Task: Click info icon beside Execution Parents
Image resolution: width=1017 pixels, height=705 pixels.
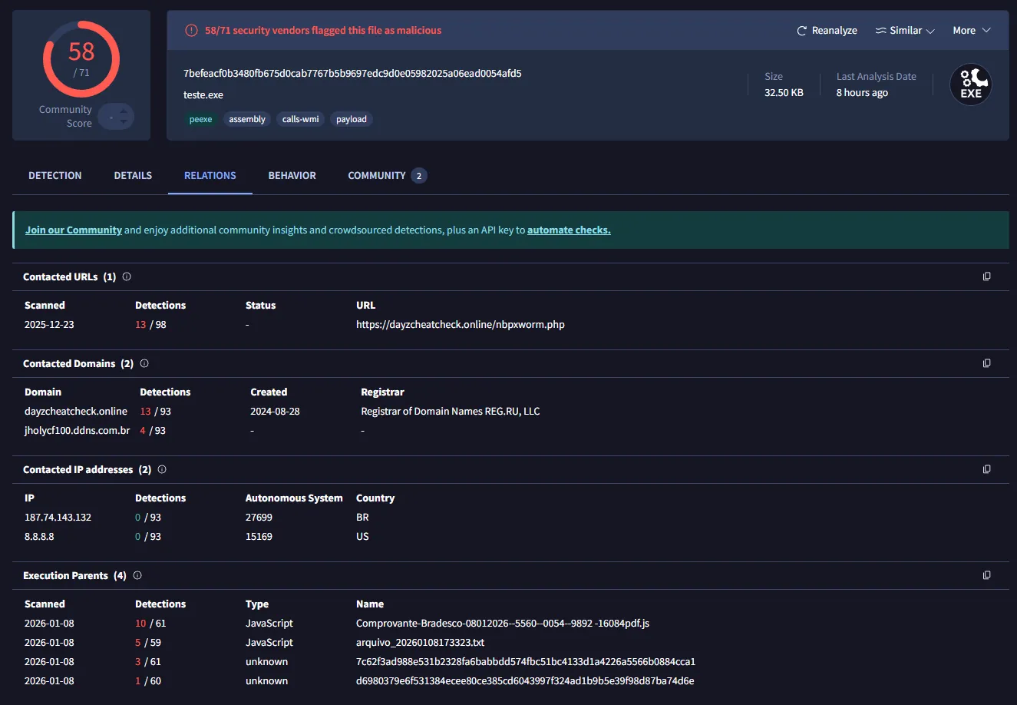Action: (137, 575)
